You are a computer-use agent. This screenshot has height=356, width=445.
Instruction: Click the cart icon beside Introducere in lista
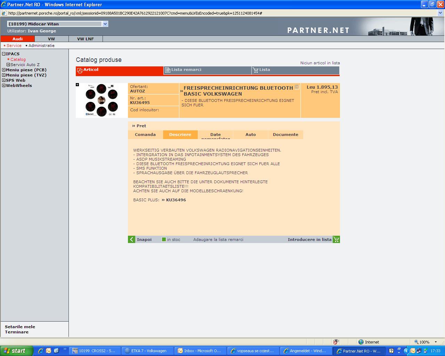[336, 240]
